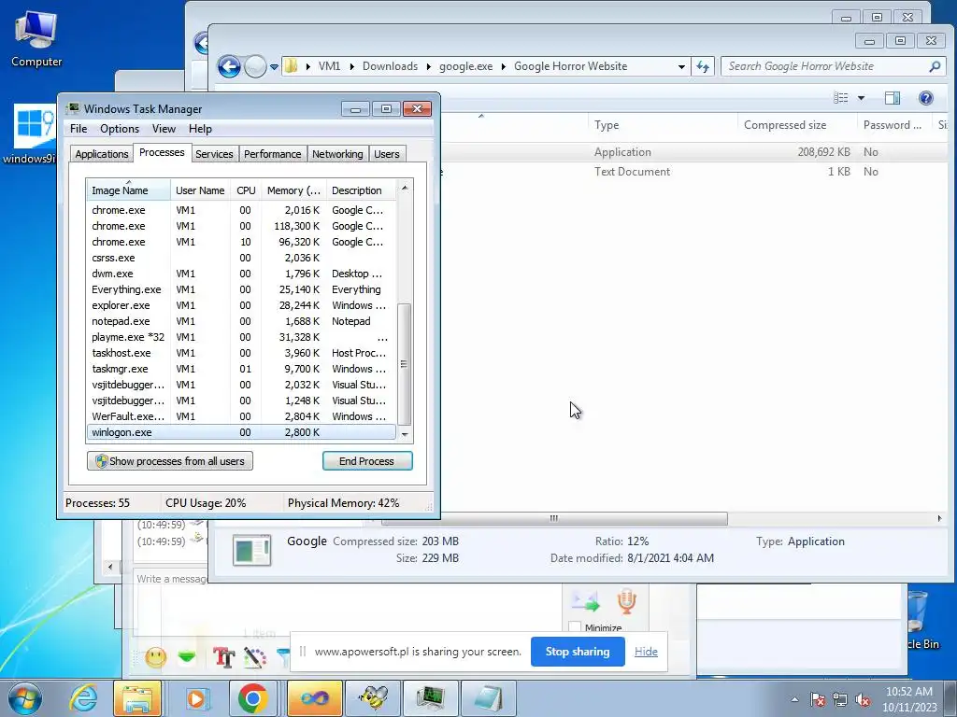This screenshot has width=957, height=717.
Task: Open the View menu in Task Manager
Action: coord(164,129)
